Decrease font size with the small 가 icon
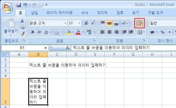 [93, 23]
